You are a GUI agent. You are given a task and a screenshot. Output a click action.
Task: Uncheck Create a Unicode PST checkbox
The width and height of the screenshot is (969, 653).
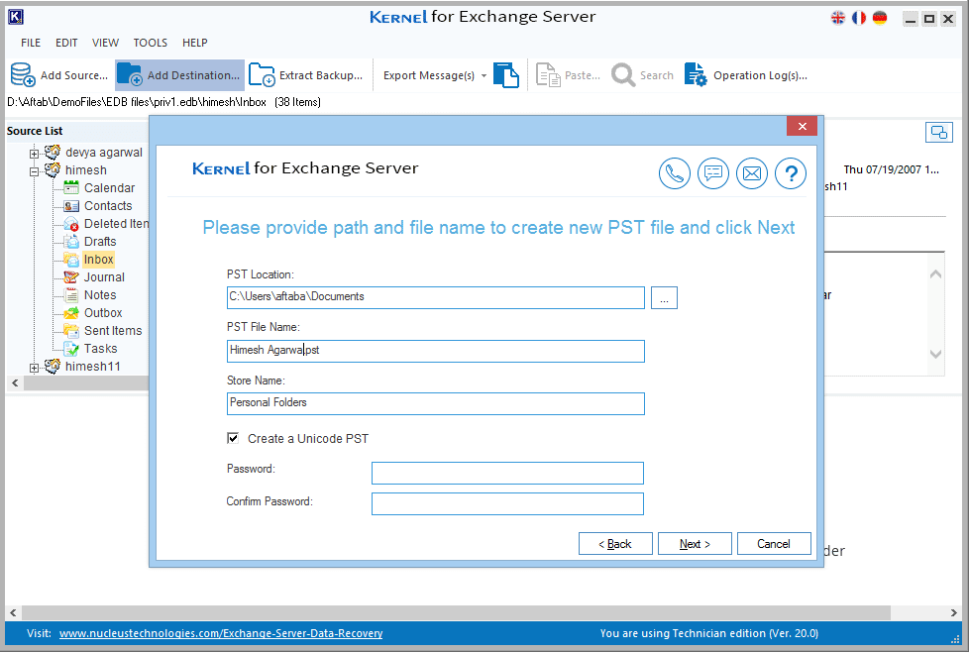(233, 438)
